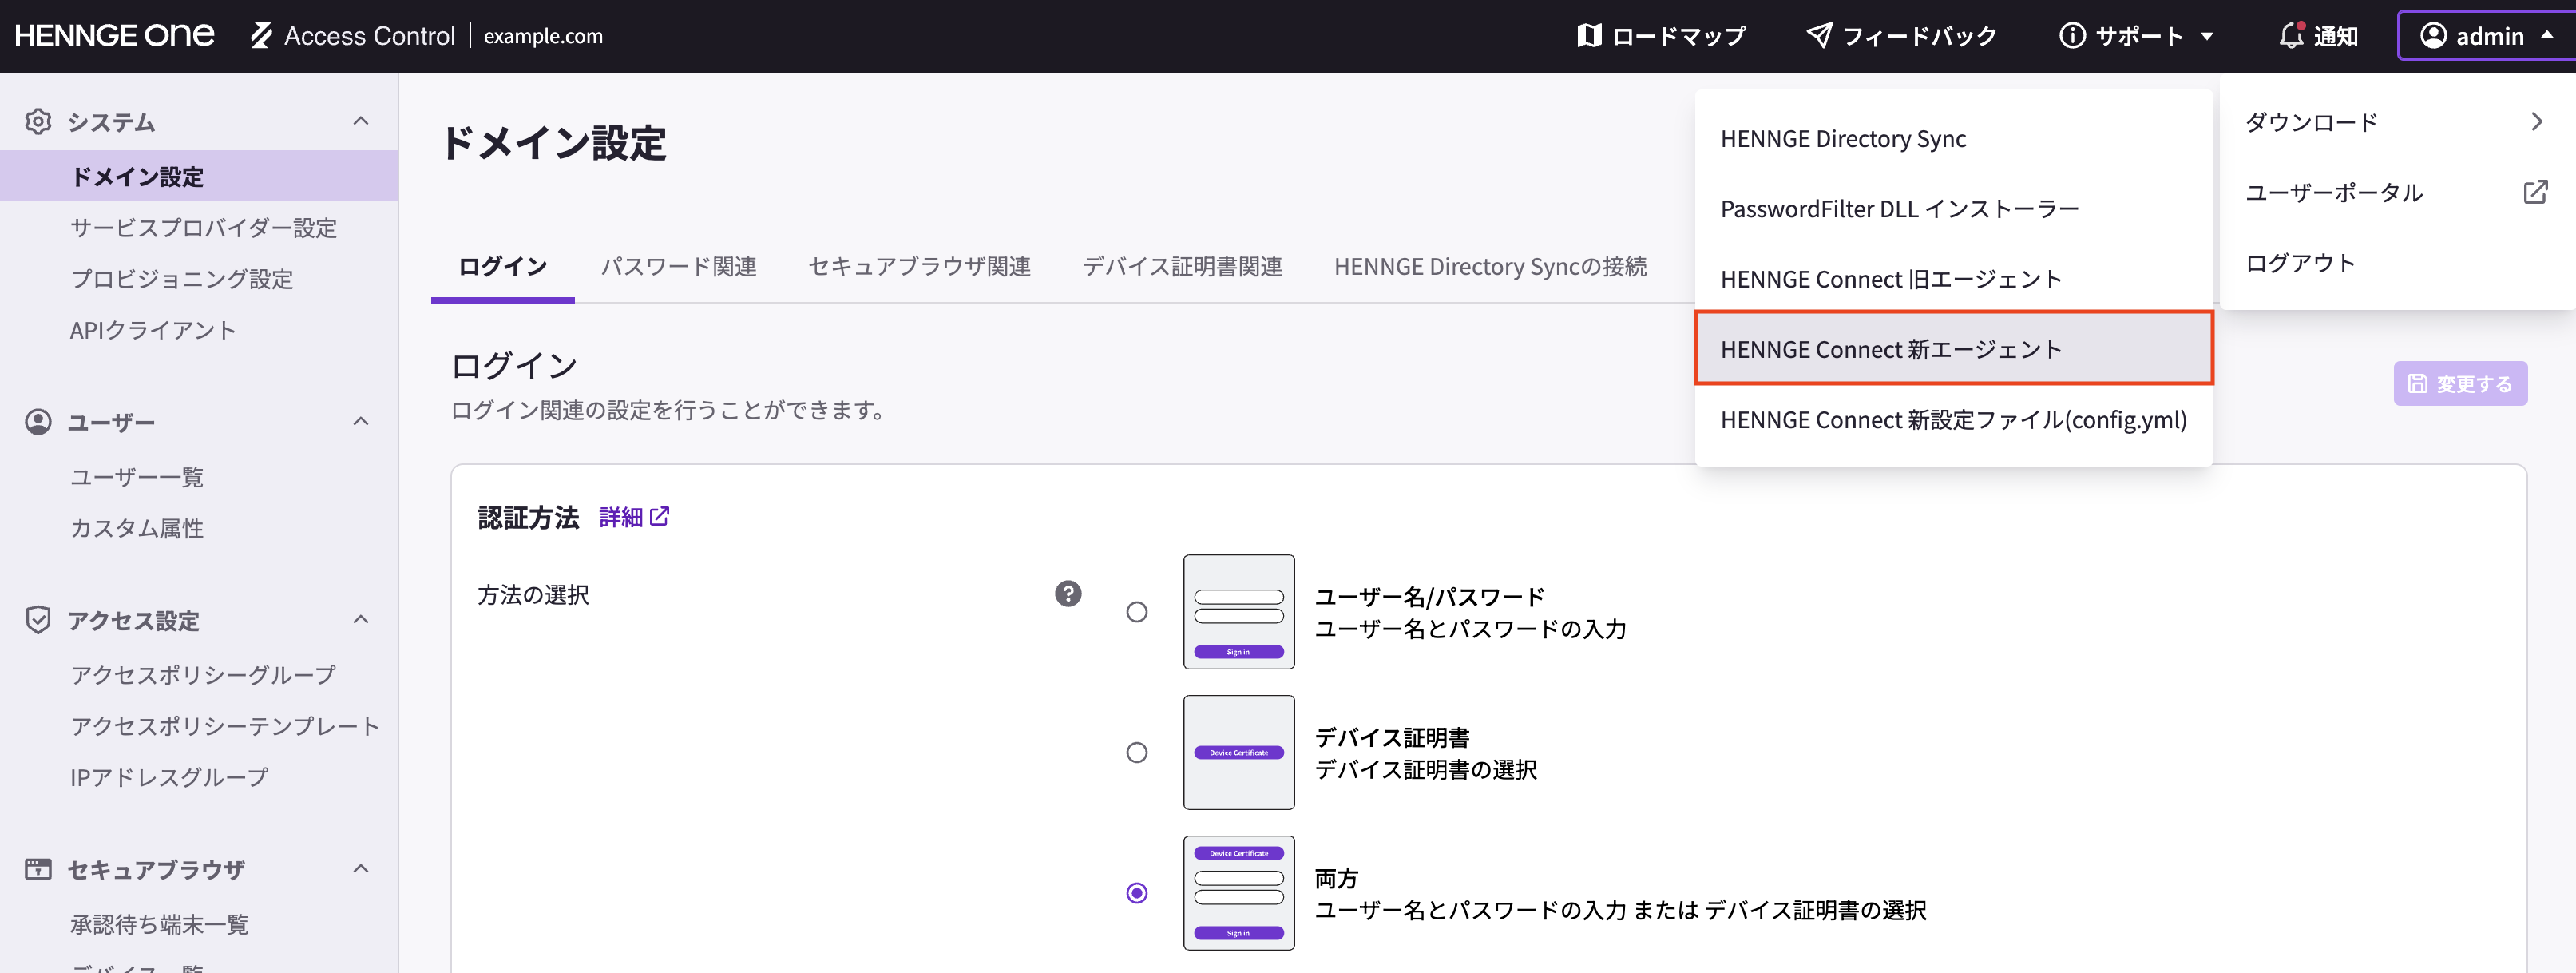Viewport: 2576px width, 973px height.
Task: Open the roadmap via the ロードマップ icon
Action: [1591, 35]
